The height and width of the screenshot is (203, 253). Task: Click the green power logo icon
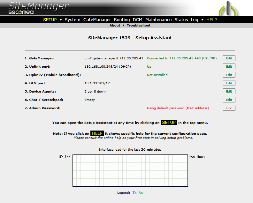(228, 9)
